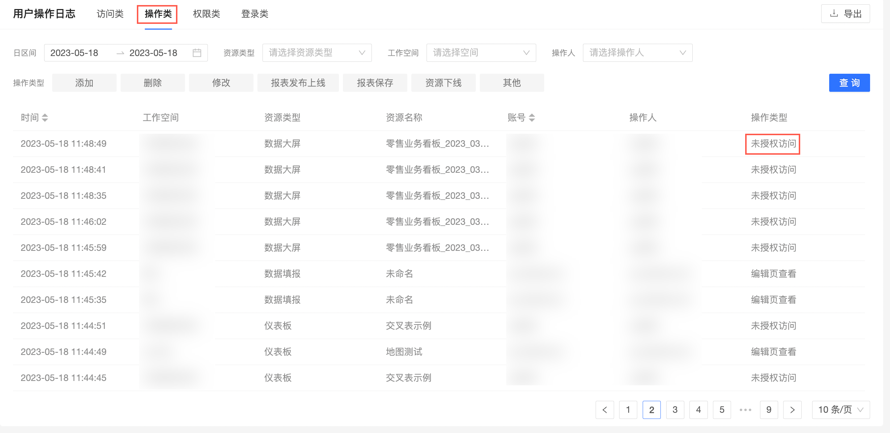Screen dimensions: 890x433
Task: Click the blue 查询 button
Action: (x=849, y=83)
